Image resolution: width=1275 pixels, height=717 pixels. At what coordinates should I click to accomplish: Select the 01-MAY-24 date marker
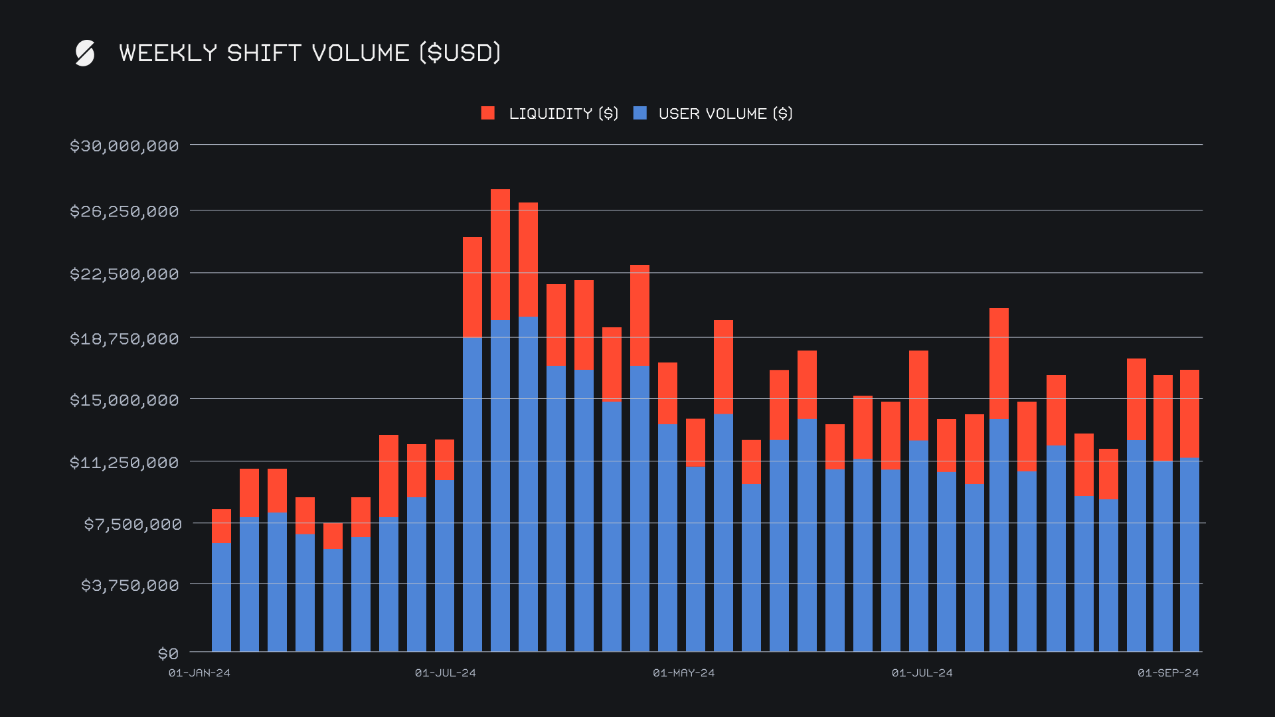coord(683,673)
